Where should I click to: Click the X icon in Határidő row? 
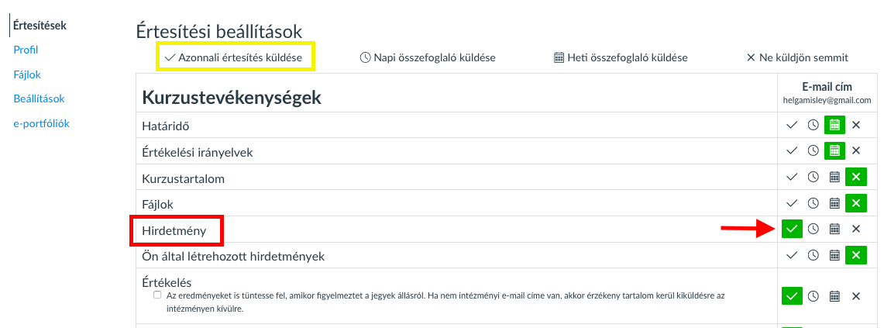(856, 125)
